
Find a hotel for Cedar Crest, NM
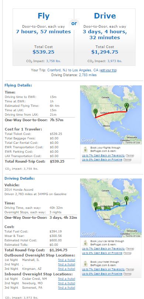(x=66, y=279)
